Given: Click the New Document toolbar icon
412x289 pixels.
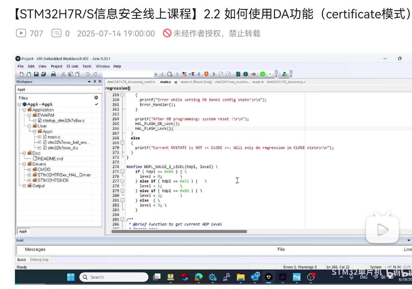Looking at the screenshot, I should [x=21, y=74].
